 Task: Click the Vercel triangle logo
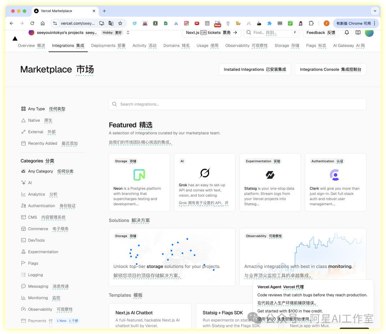(x=15, y=39)
